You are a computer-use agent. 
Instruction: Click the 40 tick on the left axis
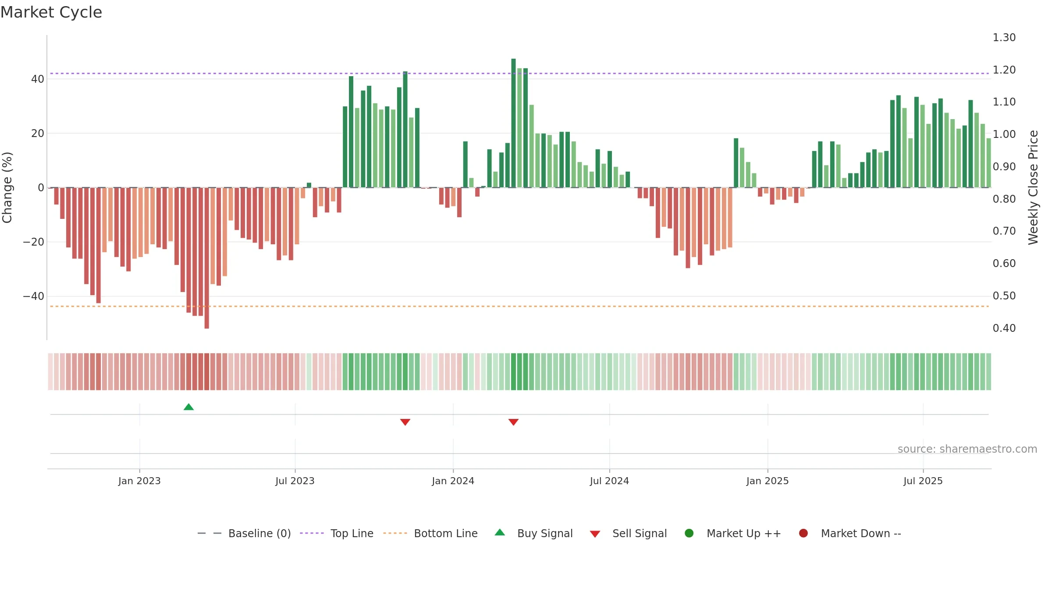point(38,79)
